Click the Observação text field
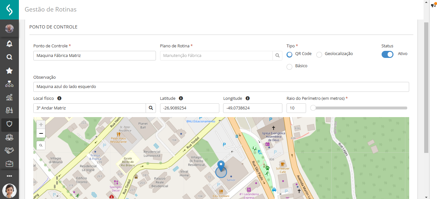Image resolution: width=437 pixels, height=199 pixels. click(221, 87)
